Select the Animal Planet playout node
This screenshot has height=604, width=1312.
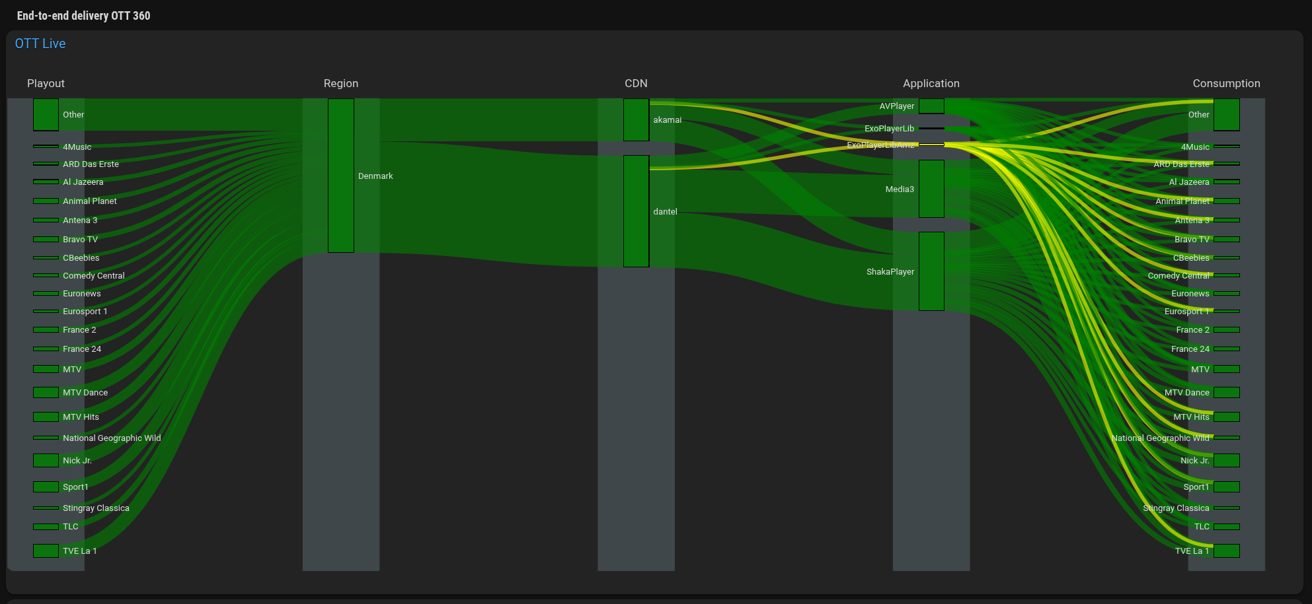coord(46,201)
